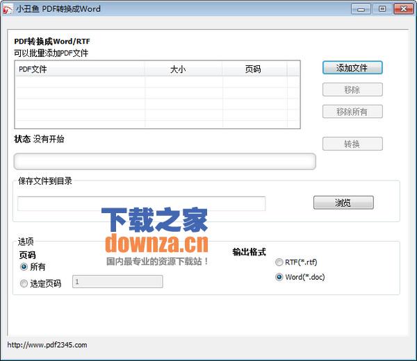The height and width of the screenshot is (361, 417).
Task: Click the PDF转换成Word/RTF heading
Action: pos(52,42)
